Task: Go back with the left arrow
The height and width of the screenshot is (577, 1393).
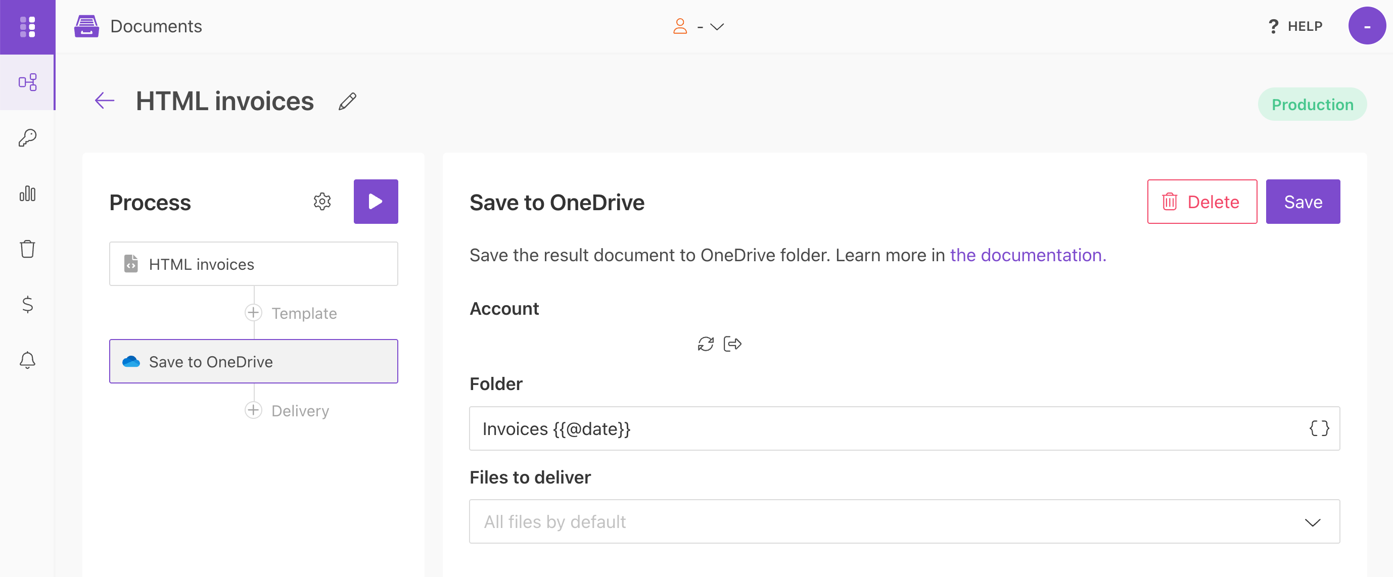Action: 105,101
